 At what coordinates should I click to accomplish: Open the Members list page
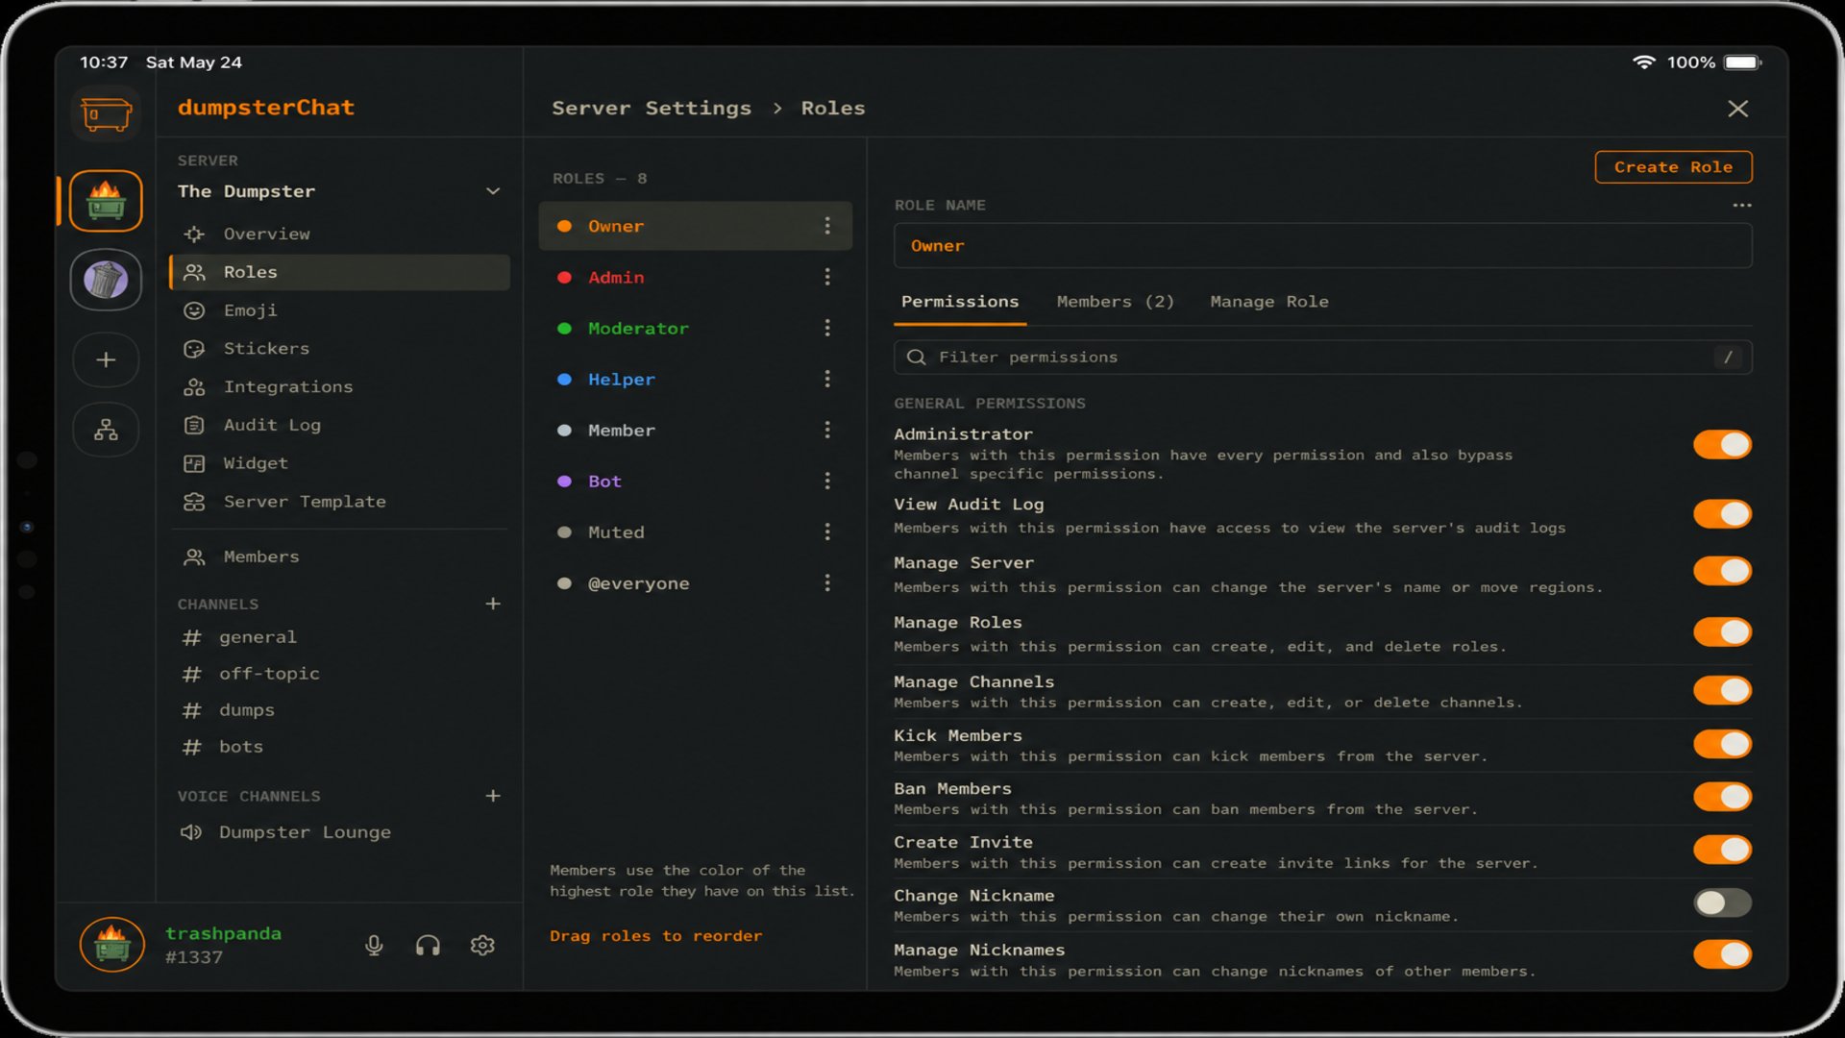pyautogui.click(x=339, y=557)
